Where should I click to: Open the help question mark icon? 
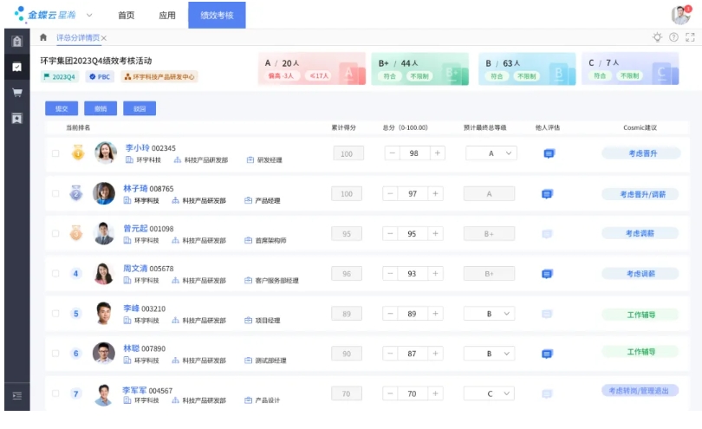(x=673, y=37)
